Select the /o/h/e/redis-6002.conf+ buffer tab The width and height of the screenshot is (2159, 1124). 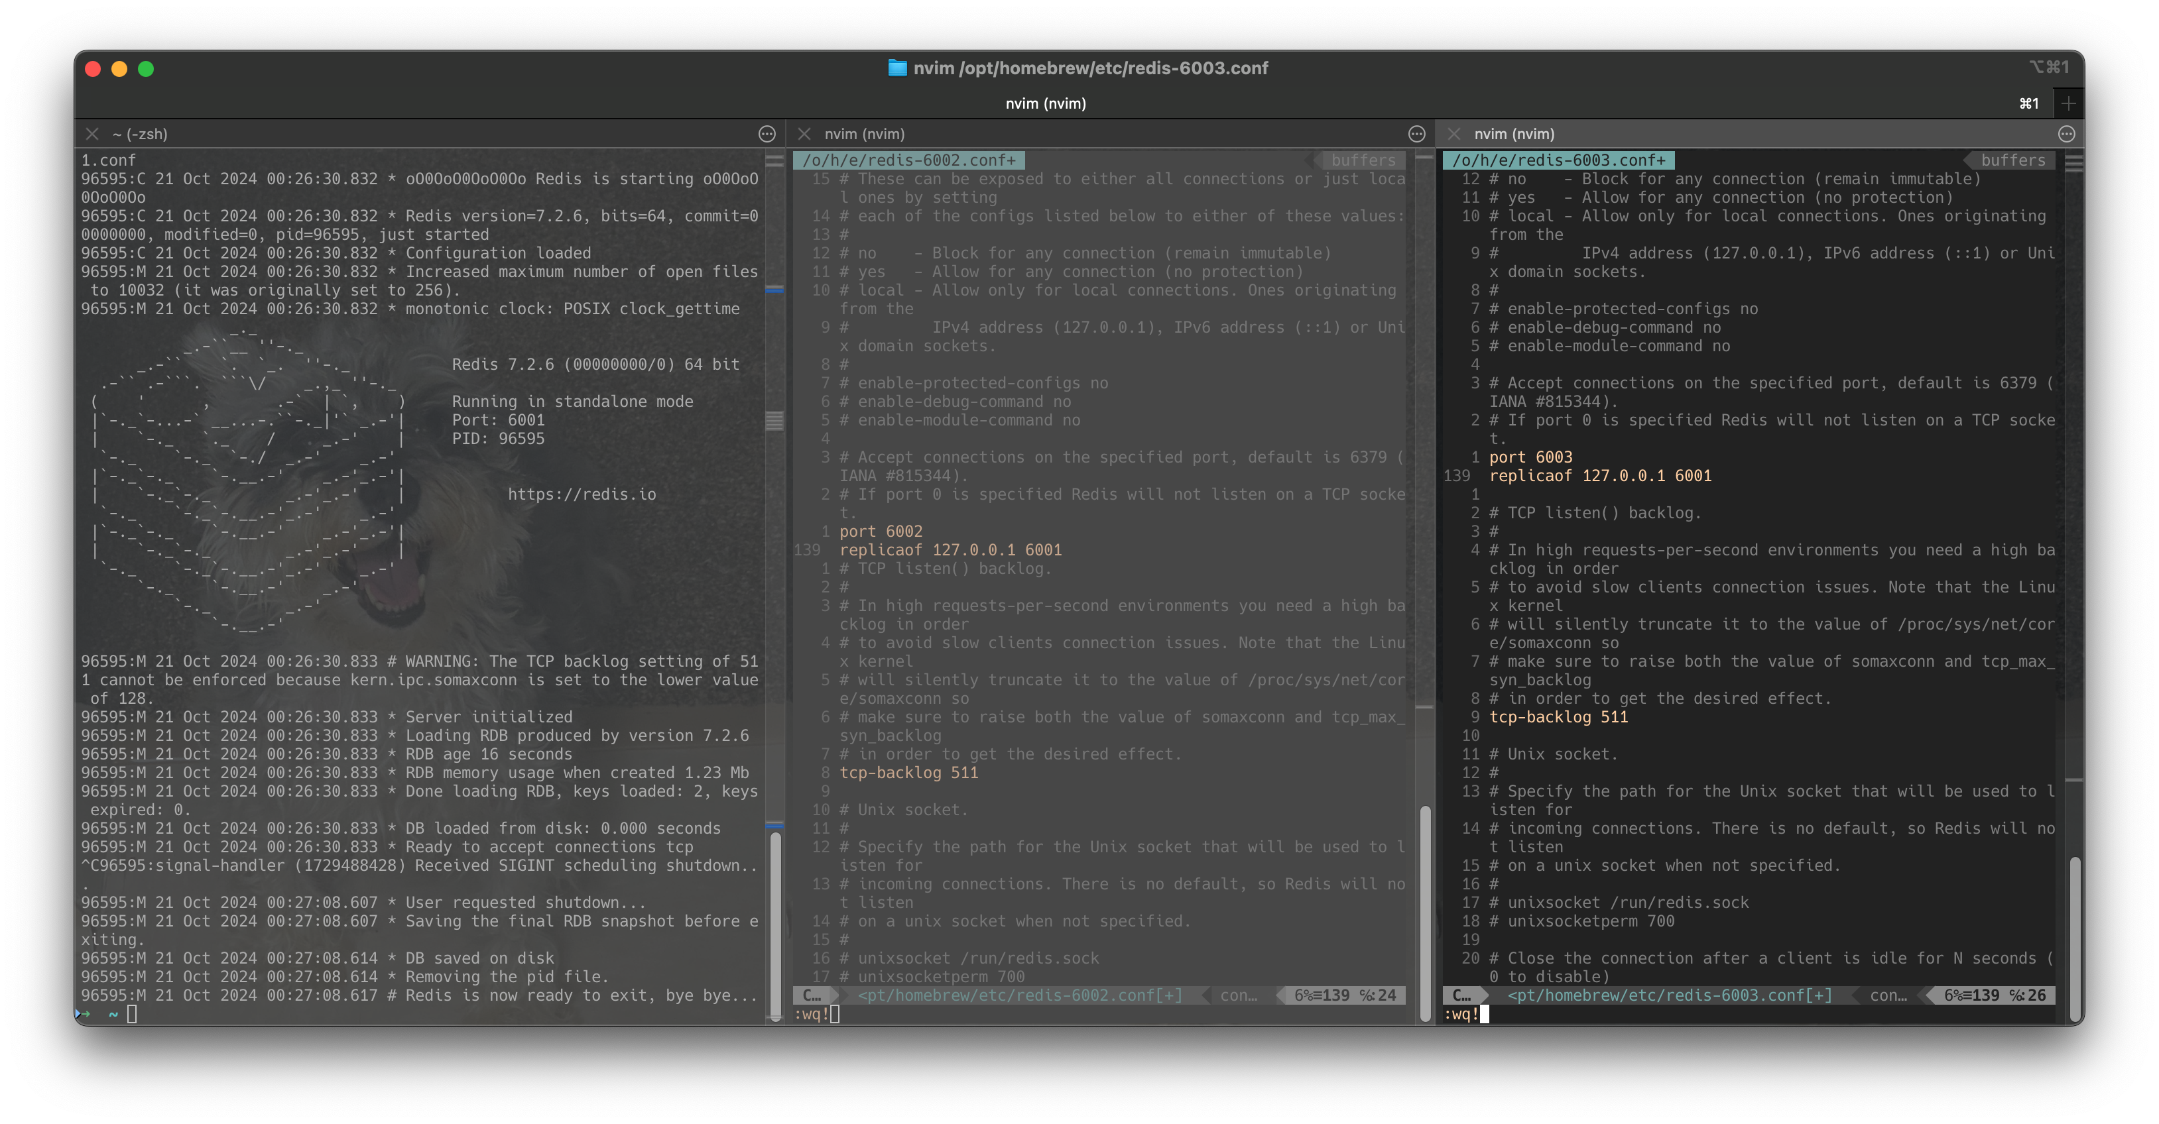click(909, 159)
